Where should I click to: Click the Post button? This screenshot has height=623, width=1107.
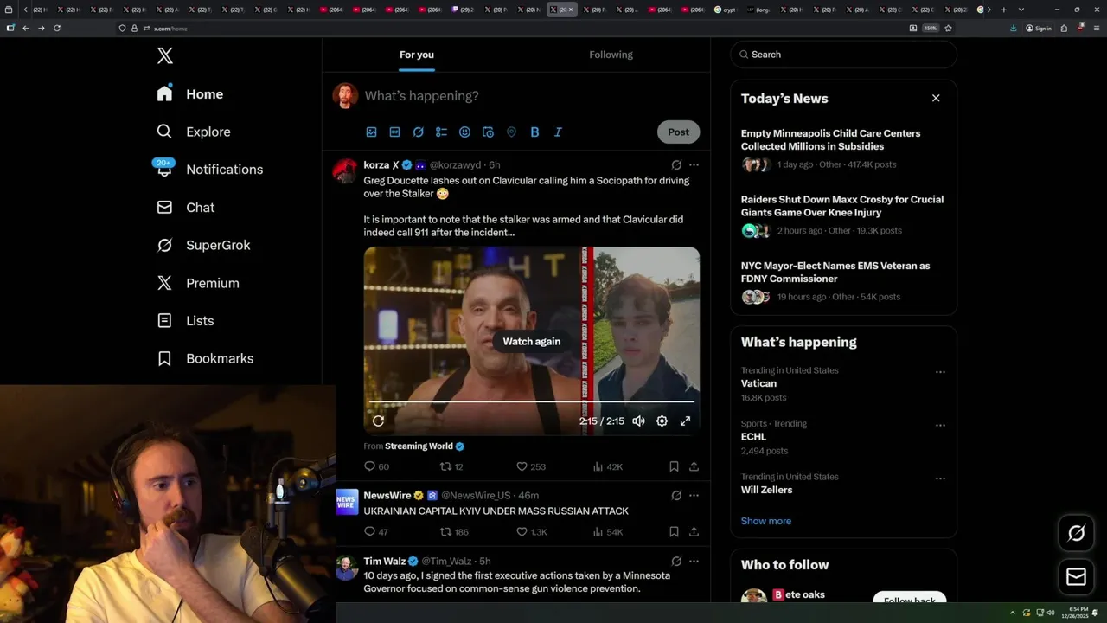click(678, 132)
